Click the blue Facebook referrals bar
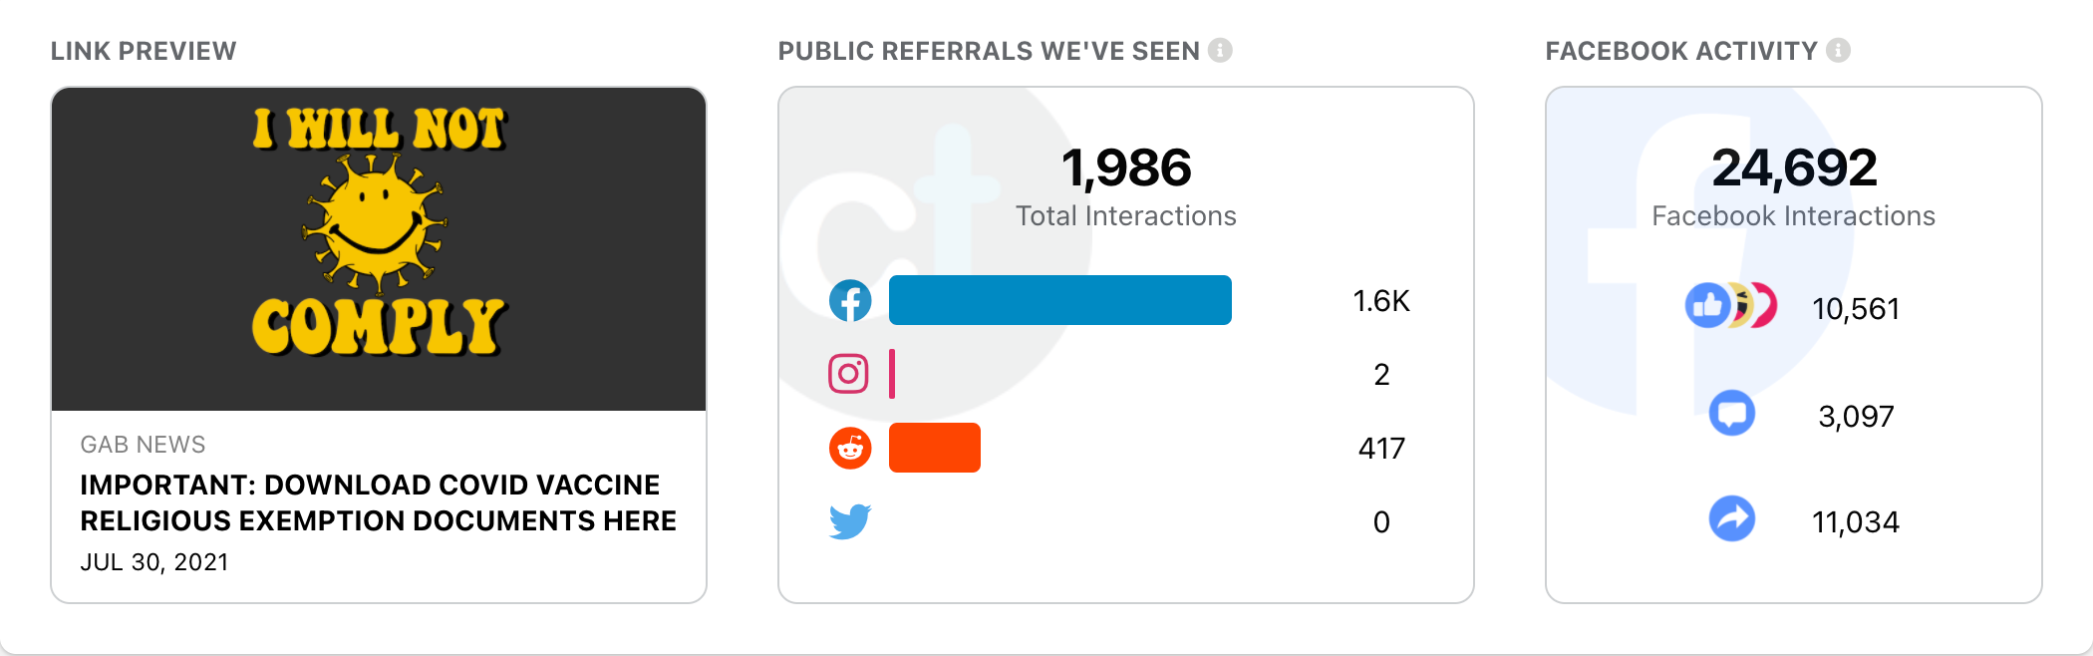This screenshot has width=2093, height=656. click(1059, 300)
